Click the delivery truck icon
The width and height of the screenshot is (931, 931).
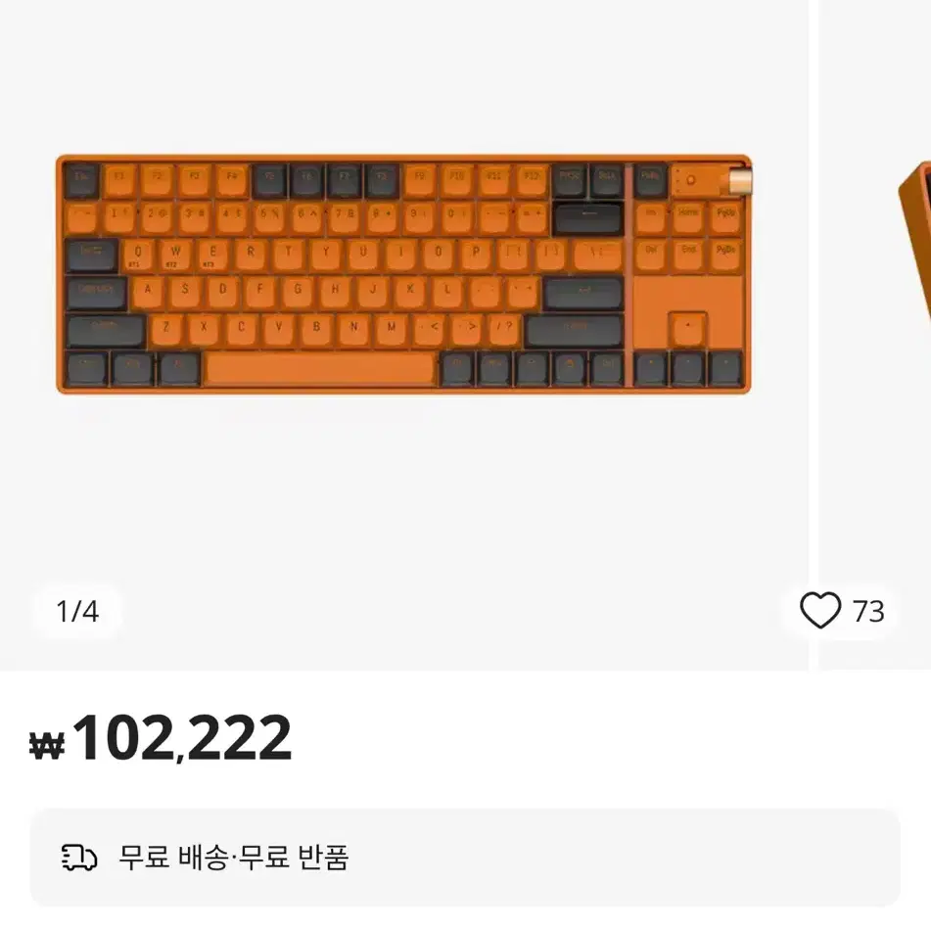(x=79, y=858)
